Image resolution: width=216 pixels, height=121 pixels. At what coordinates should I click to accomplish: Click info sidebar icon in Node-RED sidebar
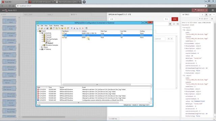click(202, 14)
